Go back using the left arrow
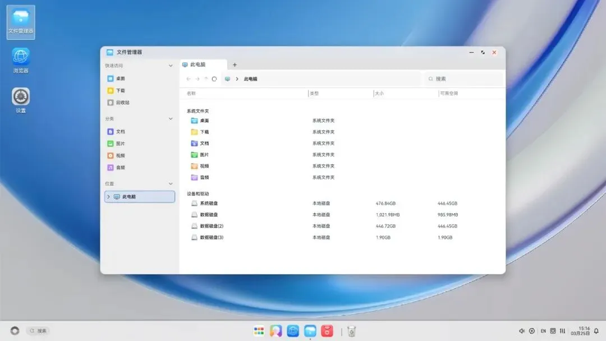Screen dimensions: 606x341 (189, 79)
